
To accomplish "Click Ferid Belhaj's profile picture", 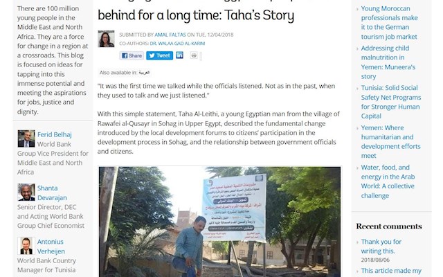I will [x=26, y=138].
